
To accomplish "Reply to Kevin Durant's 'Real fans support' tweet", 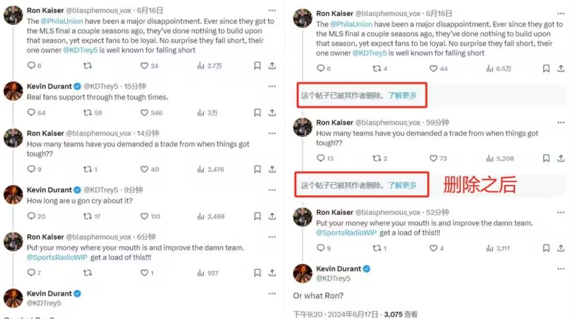I will [31, 113].
